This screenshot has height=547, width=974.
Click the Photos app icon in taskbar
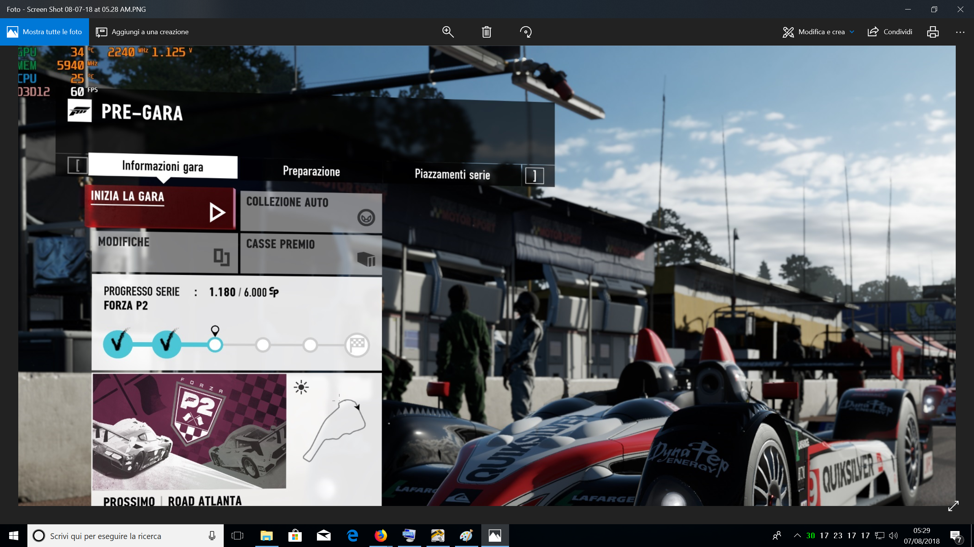(495, 536)
